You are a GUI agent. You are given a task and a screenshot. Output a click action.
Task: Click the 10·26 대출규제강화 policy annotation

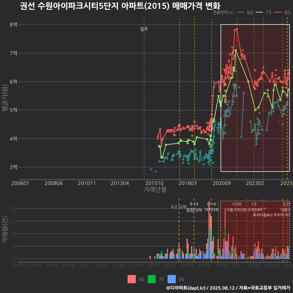click(x=237, y=207)
